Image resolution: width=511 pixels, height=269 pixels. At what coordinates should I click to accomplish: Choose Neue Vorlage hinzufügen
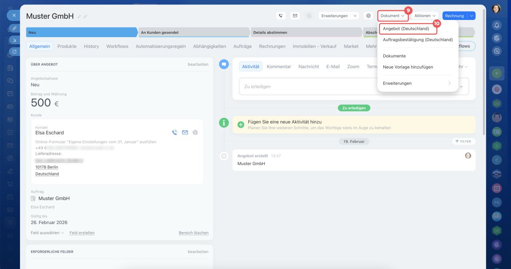[408, 67]
